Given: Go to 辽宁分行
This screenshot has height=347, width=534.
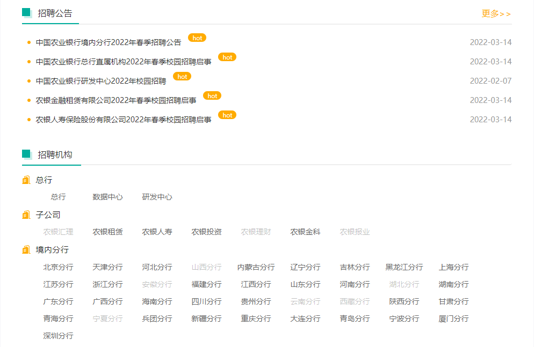Looking at the screenshot, I should pyautogui.click(x=305, y=268).
